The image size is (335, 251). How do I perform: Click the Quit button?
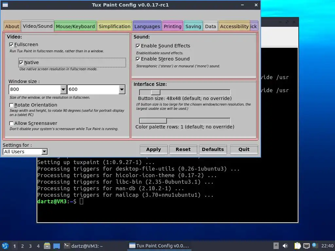tap(244, 149)
